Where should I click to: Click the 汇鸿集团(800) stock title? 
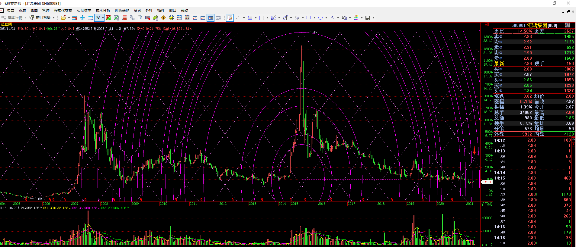(x=542, y=25)
